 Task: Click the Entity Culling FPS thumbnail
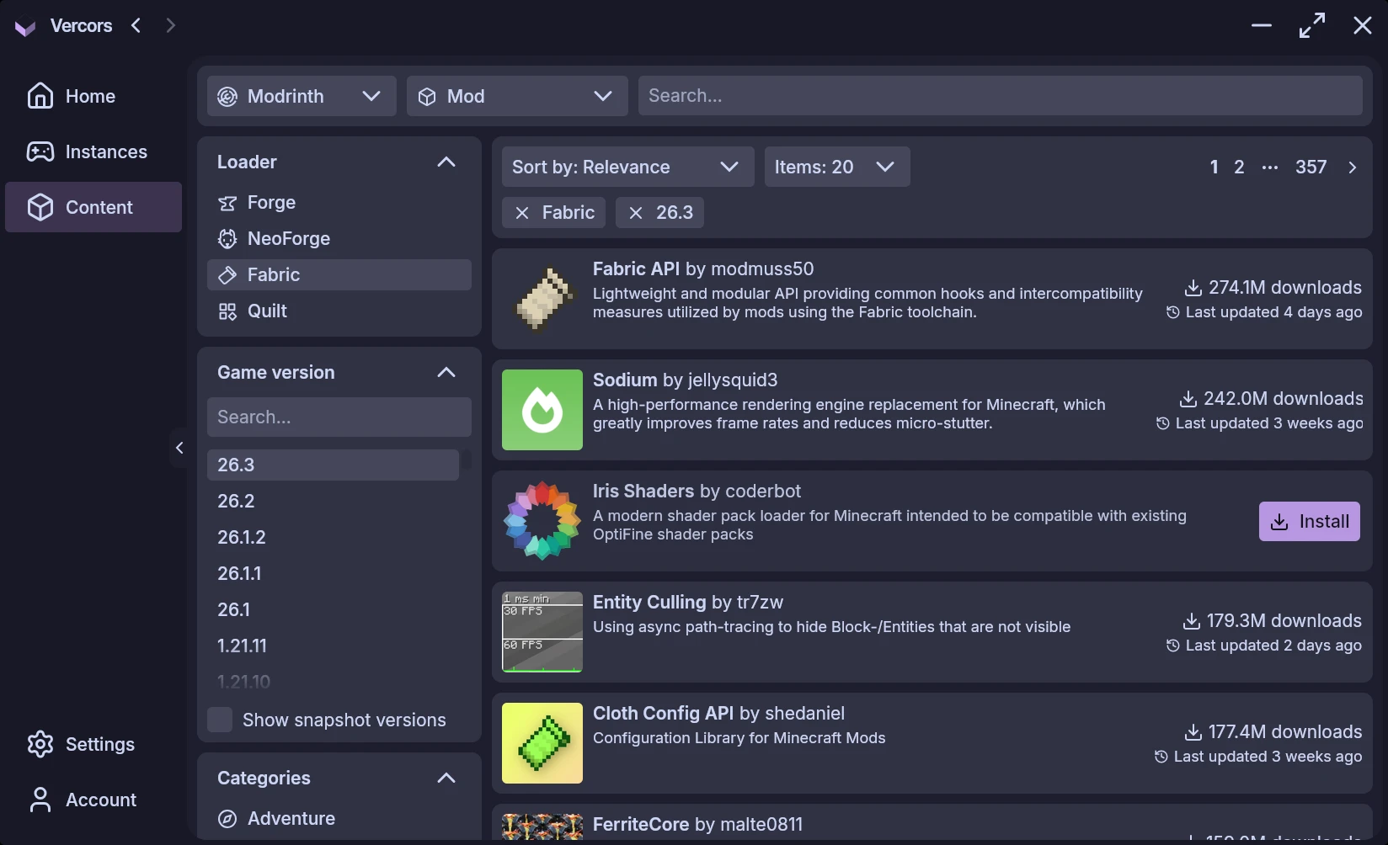click(x=542, y=632)
